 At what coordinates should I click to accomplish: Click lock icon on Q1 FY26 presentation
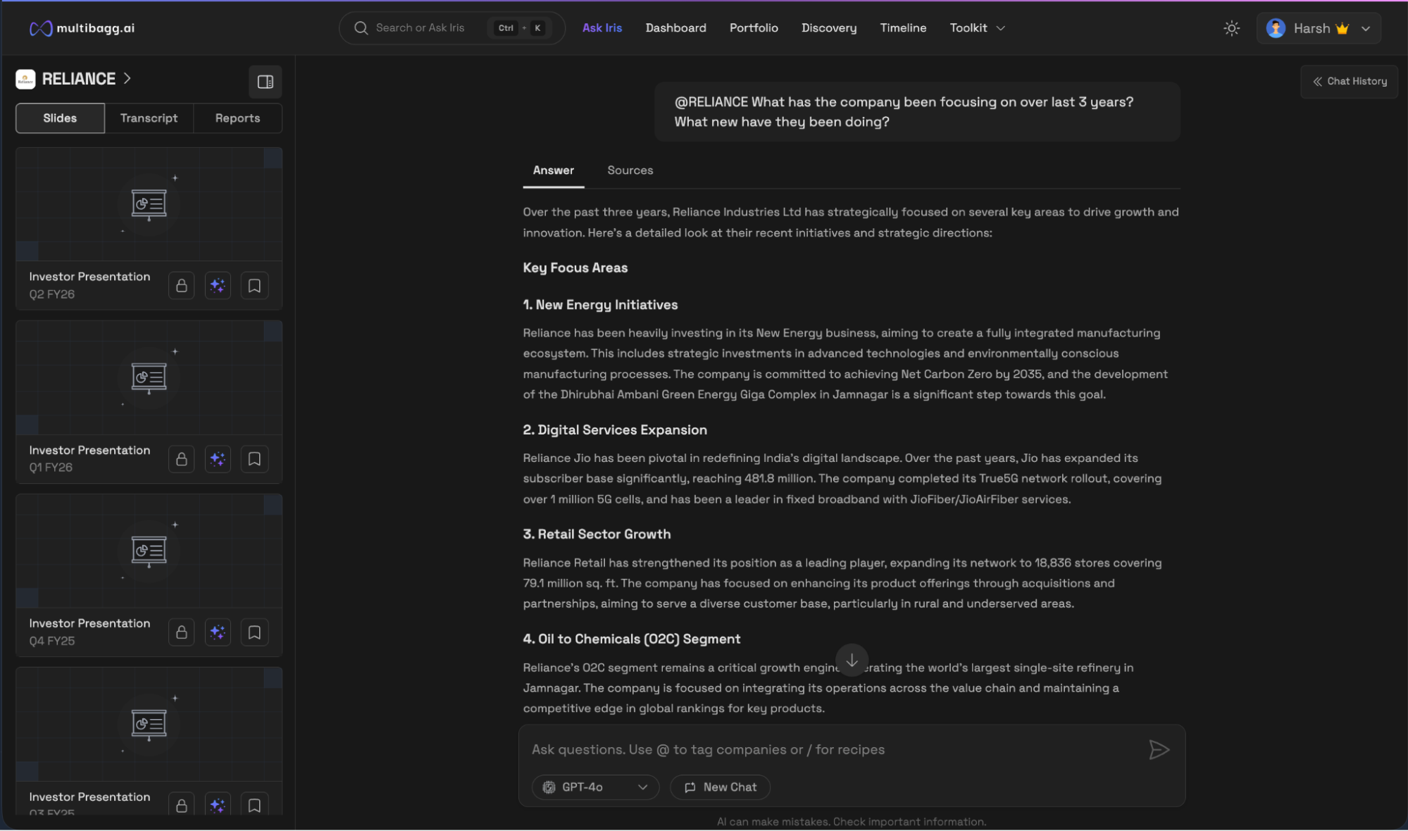click(181, 459)
